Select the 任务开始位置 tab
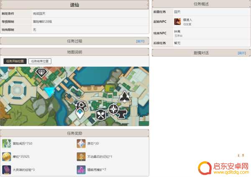The width and height of the screenshot is (251, 177). point(15,61)
